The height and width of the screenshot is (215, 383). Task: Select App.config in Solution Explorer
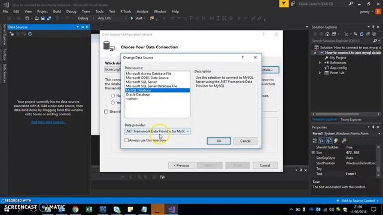click(x=338, y=67)
